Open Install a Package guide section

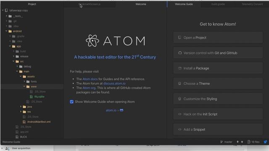pyautogui.click(x=218, y=68)
